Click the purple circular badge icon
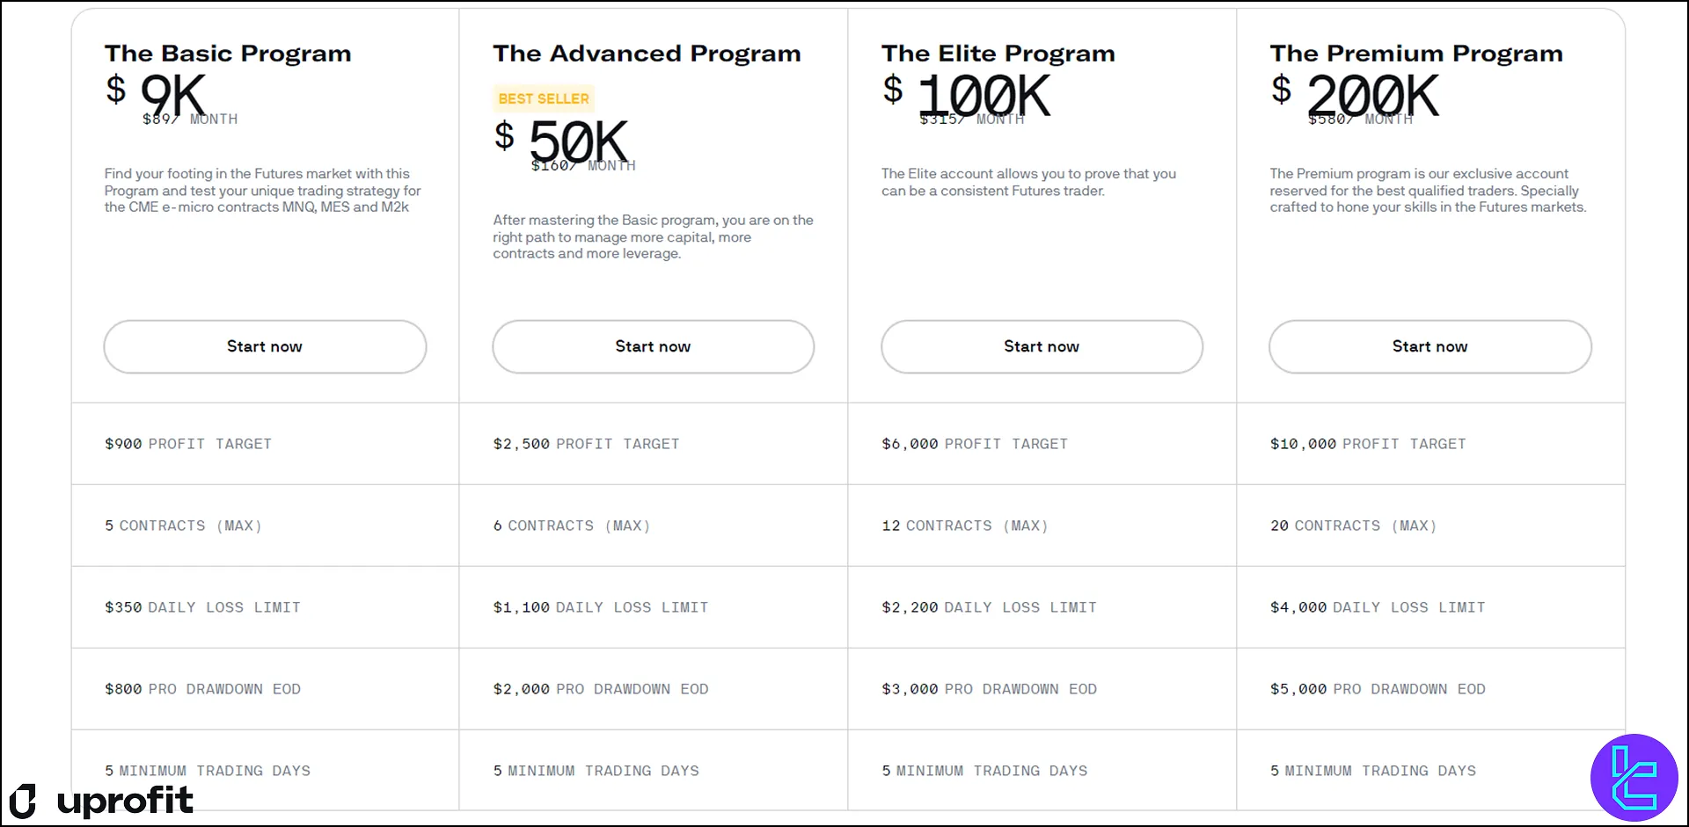Image resolution: width=1689 pixels, height=827 pixels. [x=1634, y=778]
